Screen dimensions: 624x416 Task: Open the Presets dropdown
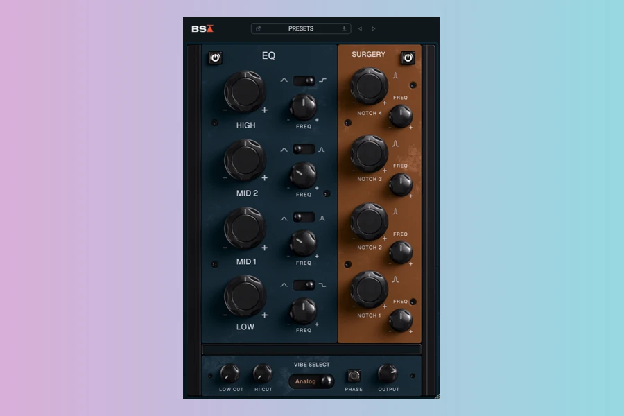click(301, 29)
